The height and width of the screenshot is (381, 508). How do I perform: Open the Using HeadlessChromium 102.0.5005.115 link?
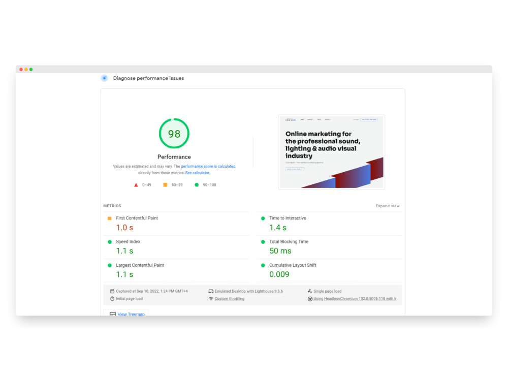355,299
